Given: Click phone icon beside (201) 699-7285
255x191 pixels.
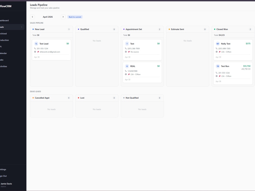Looking at the screenshot, I should 216,48.
